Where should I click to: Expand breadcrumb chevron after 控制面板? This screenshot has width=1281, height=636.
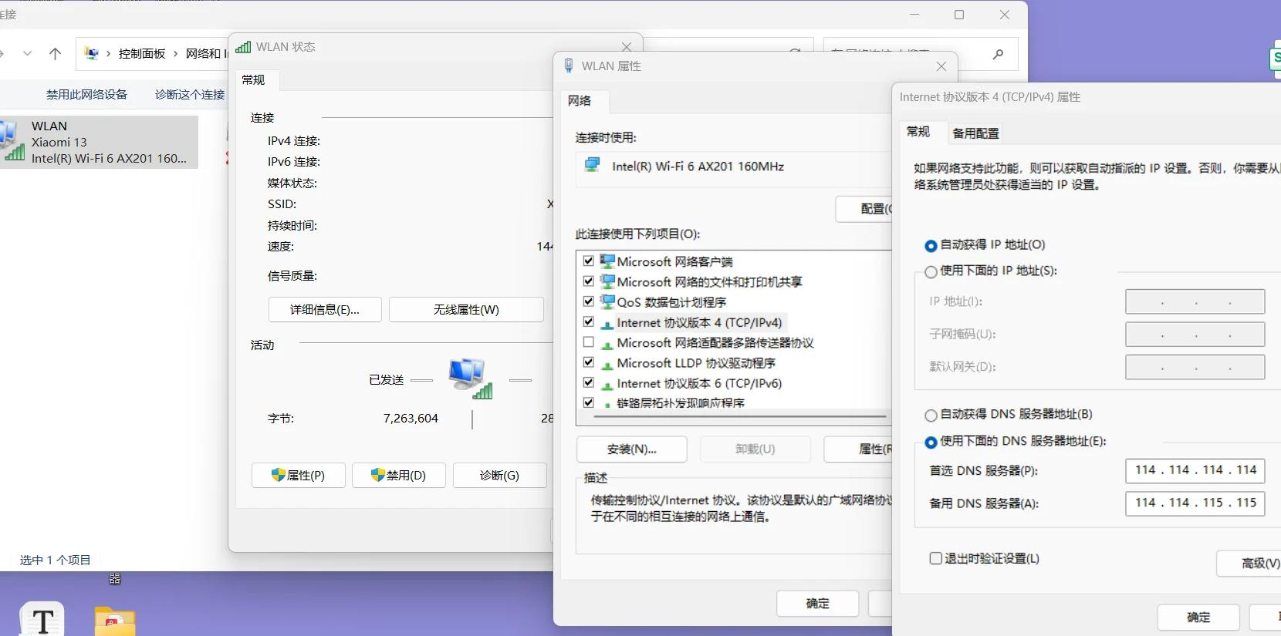pos(176,54)
